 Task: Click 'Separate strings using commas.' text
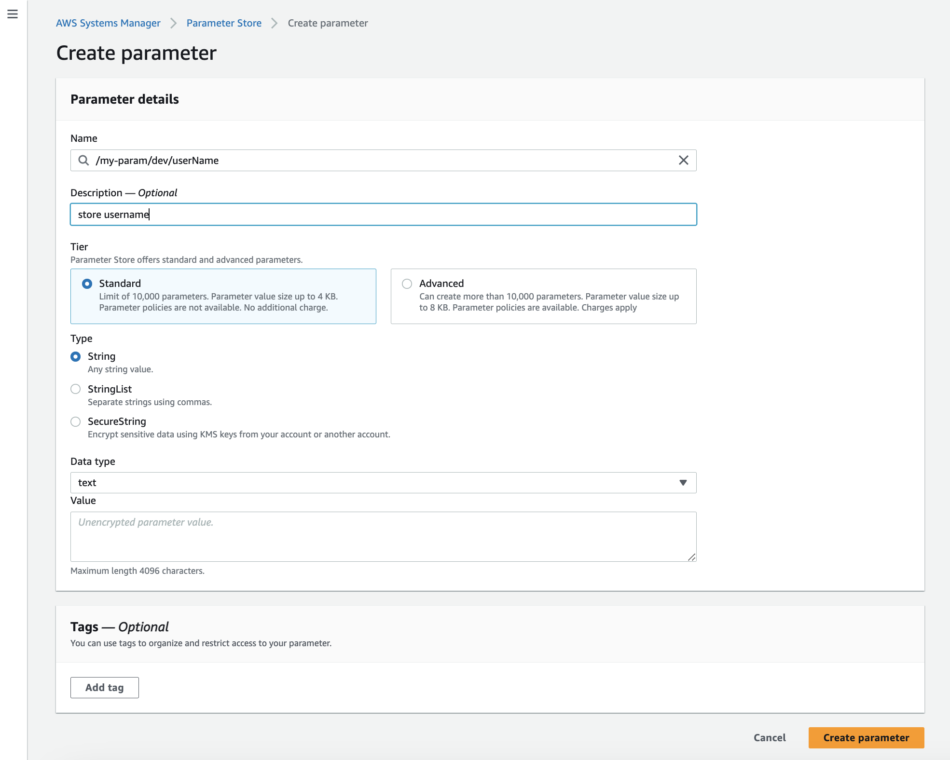[x=150, y=402]
